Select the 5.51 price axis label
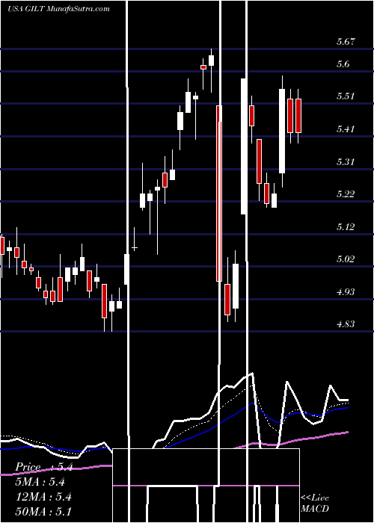Viewport: 374px width, 523px height. click(x=345, y=96)
